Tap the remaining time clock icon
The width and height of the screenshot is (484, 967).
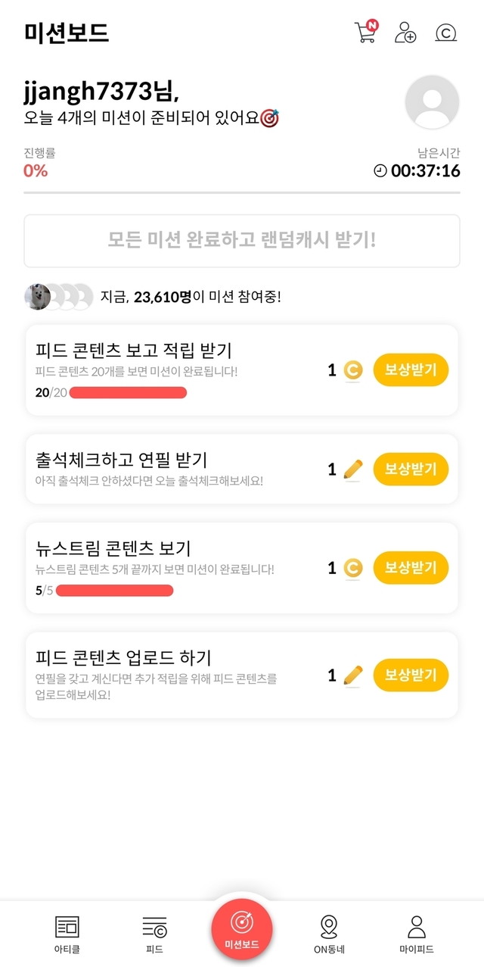coord(380,171)
